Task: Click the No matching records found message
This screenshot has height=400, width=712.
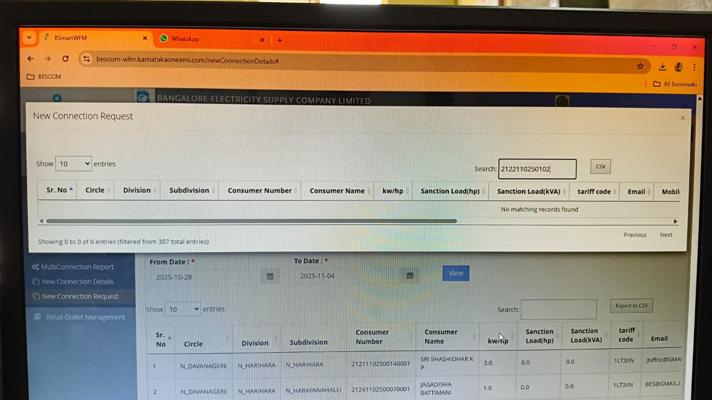Action: [x=539, y=209]
